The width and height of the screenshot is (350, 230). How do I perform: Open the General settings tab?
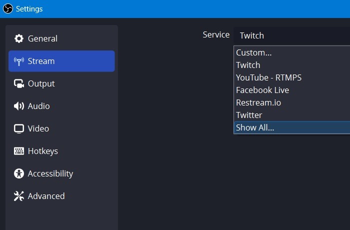click(61, 38)
